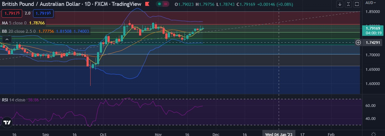385x136 pixels.
Task: Click the MA value 1.78766
Action: 37,23
